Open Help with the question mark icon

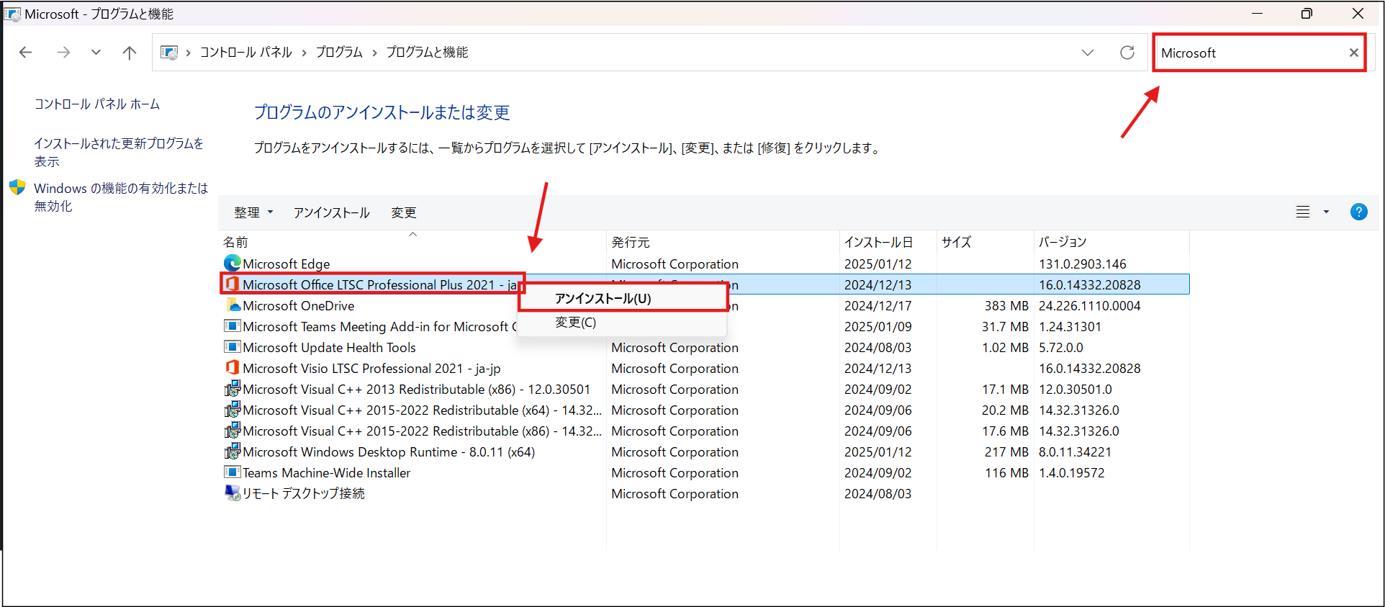pos(1359,212)
